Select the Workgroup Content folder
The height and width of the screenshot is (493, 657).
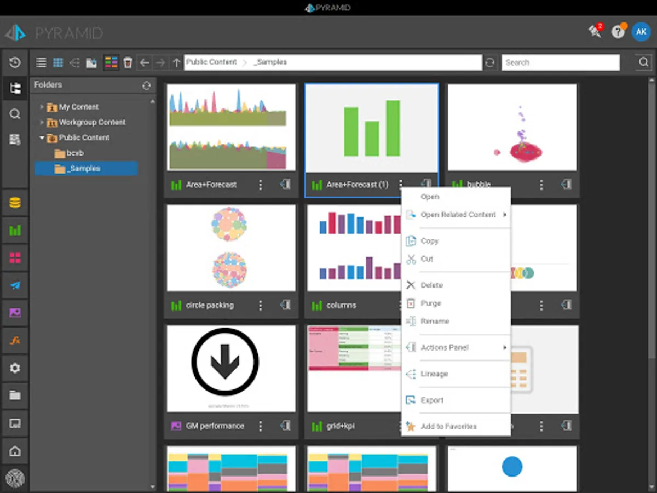click(x=92, y=122)
